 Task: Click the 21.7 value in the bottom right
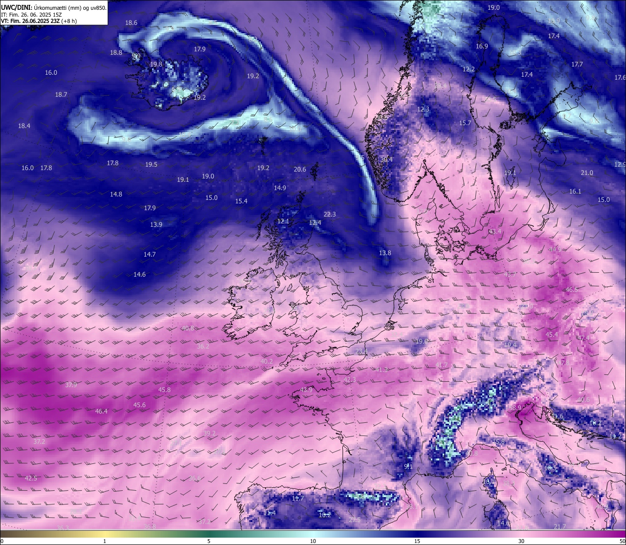point(560,526)
